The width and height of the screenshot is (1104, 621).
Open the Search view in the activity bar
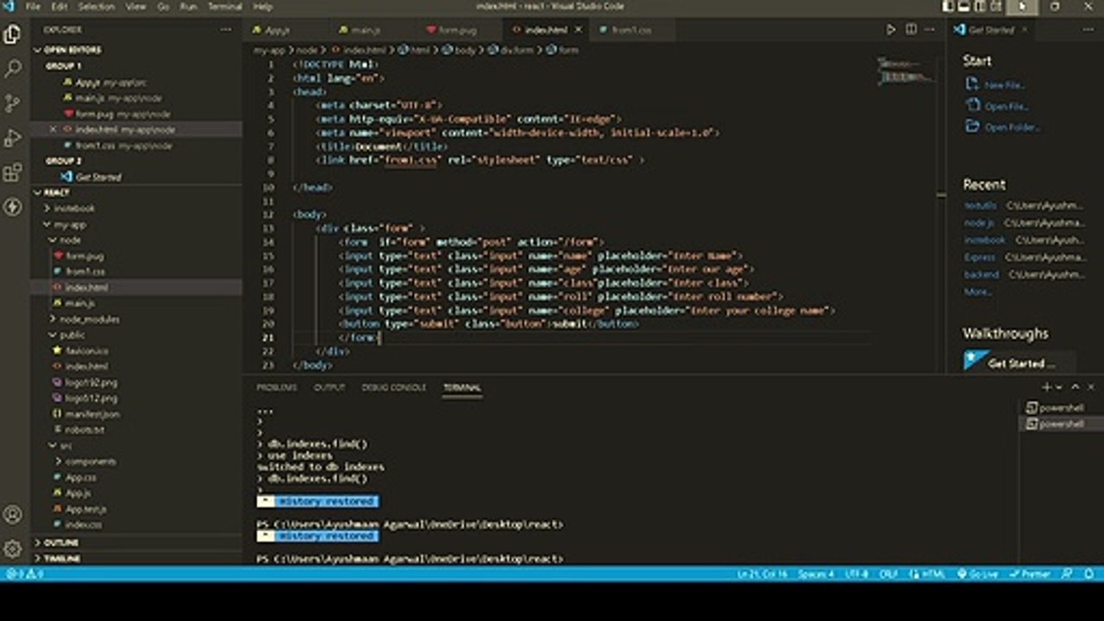click(x=13, y=69)
